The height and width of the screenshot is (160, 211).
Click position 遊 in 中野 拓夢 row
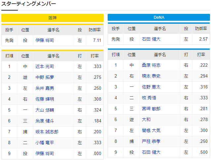coord(25,77)
